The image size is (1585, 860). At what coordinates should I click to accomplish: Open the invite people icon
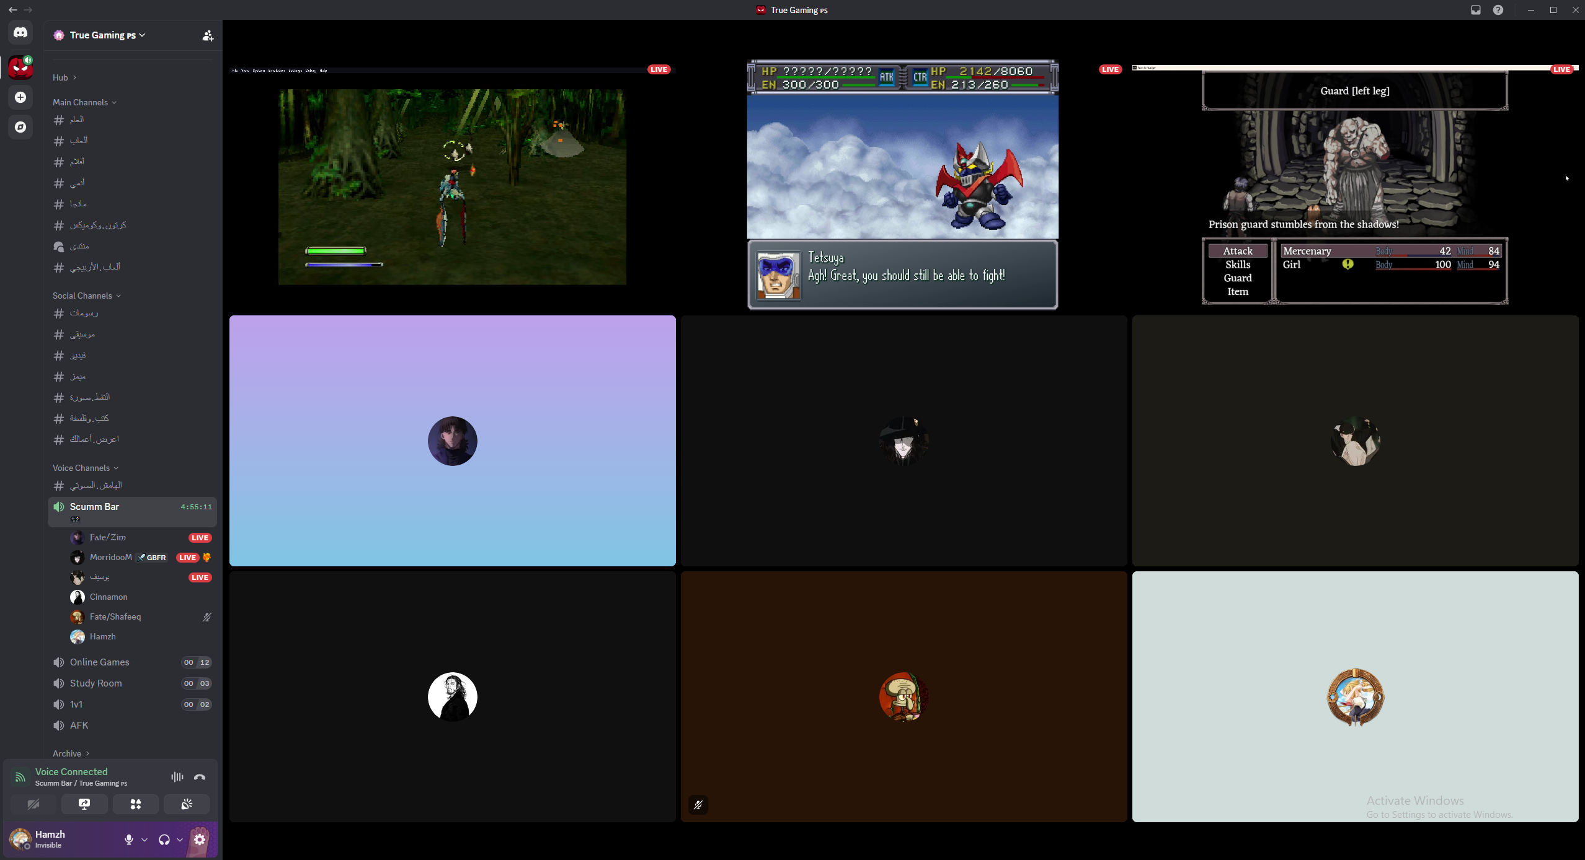tap(208, 36)
